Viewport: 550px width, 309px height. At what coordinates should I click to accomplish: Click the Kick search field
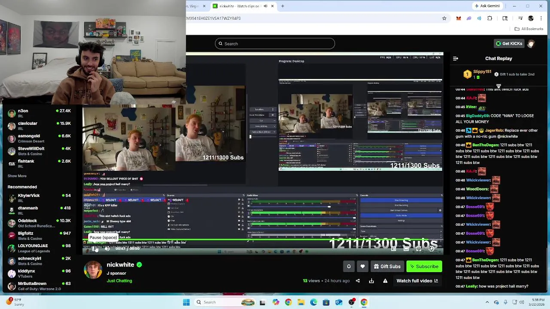tap(275, 43)
